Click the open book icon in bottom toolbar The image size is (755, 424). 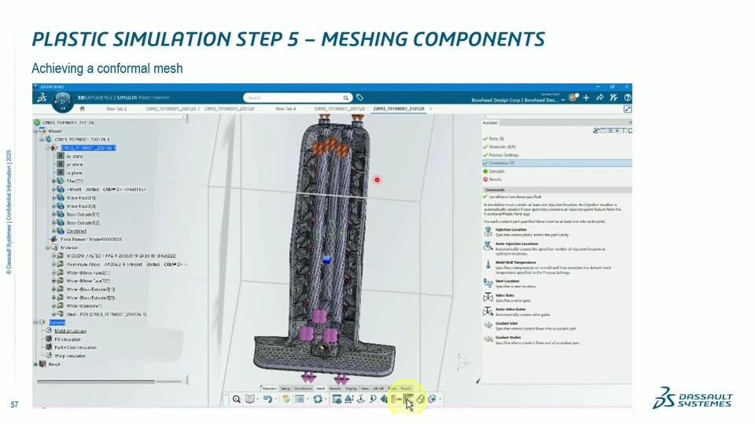tap(249, 399)
